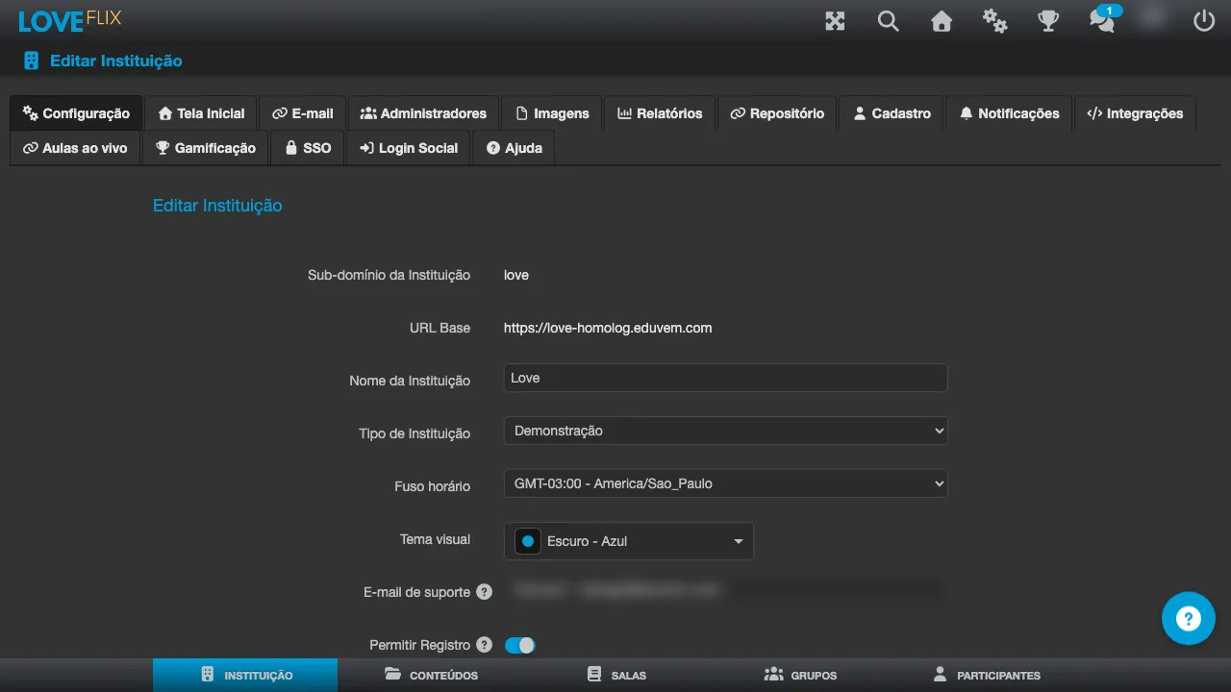Screen dimensions: 1231x692
Task: Open the Imagens tab
Action: coord(552,113)
